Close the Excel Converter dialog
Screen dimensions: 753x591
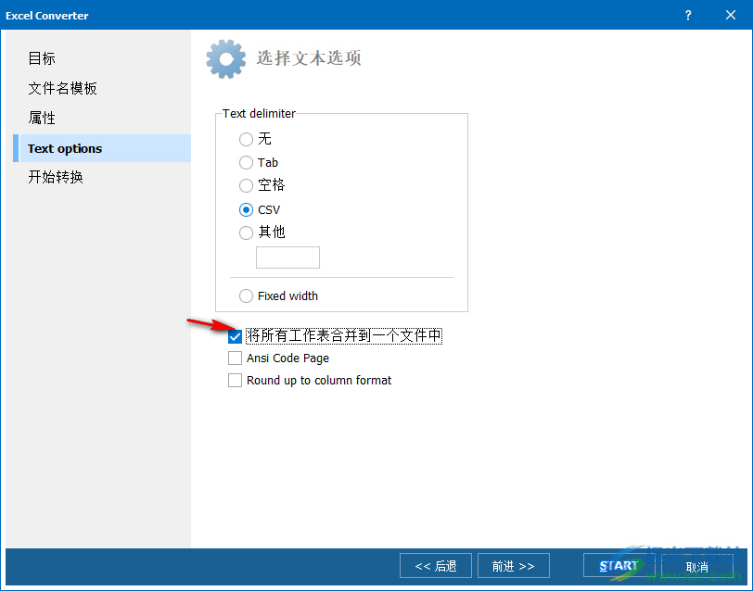point(731,16)
